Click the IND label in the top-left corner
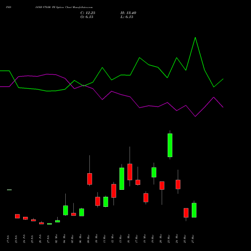The height and width of the screenshot is (251, 251). pos(9,8)
